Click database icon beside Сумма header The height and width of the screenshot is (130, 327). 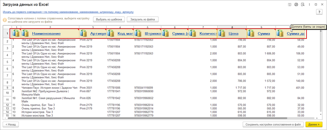coord(251,33)
